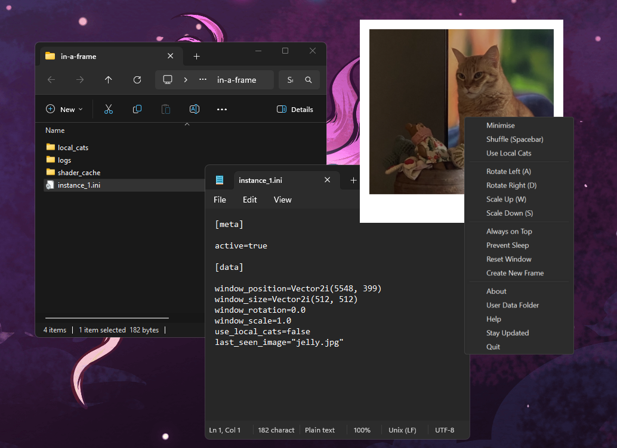
Task: Minimize the File Explorer window
Action: (x=258, y=51)
